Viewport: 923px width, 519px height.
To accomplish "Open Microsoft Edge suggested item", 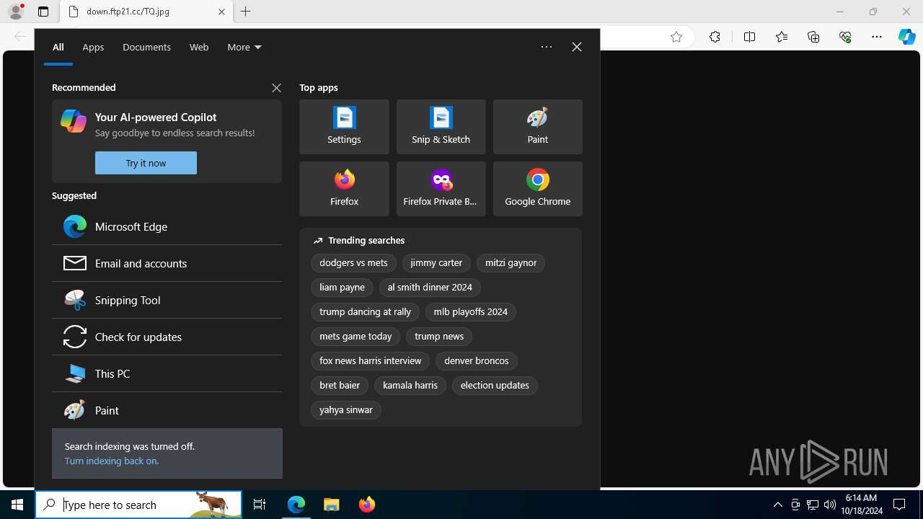I will point(167,226).
